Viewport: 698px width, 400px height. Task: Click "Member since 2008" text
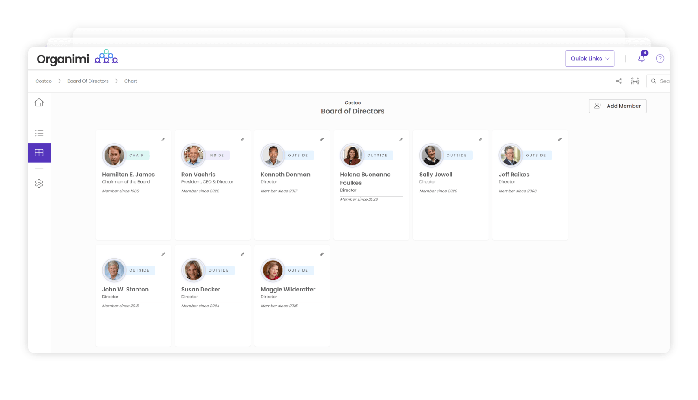[x=518, y=191]
